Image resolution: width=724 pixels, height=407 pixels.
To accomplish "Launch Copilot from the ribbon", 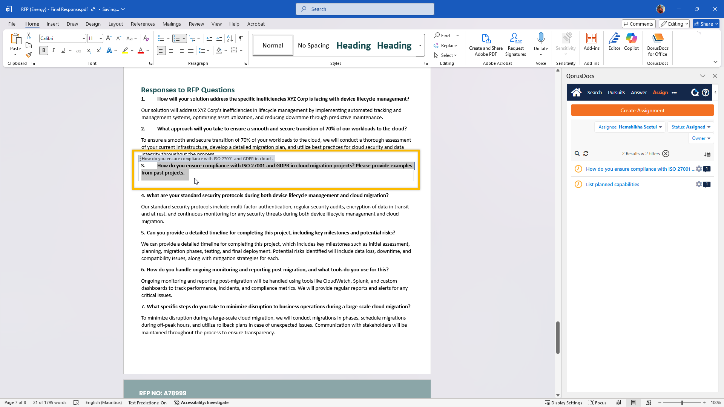I will pos(631,41).
